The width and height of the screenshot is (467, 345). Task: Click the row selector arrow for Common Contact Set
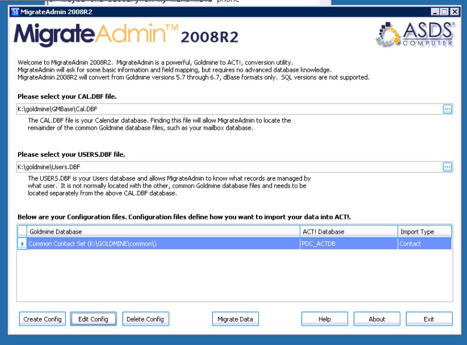(22, 244)
